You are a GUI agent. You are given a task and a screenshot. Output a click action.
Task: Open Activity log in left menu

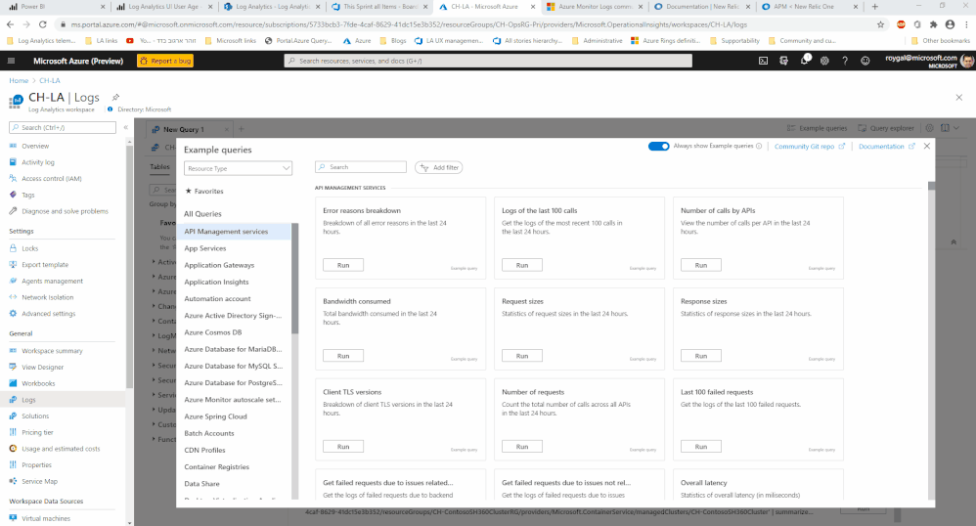38,162
